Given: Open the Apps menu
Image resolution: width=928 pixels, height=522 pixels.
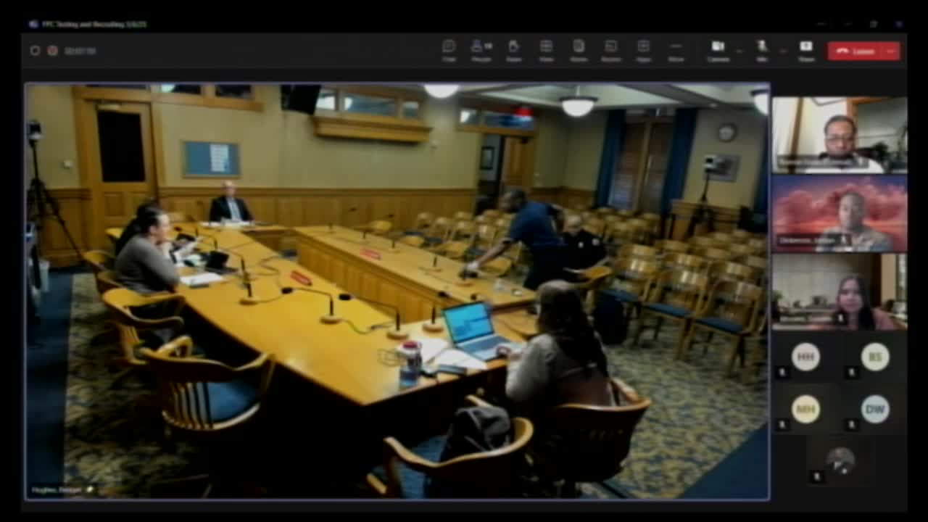Looking at the screenshot, I should [643, 50].
